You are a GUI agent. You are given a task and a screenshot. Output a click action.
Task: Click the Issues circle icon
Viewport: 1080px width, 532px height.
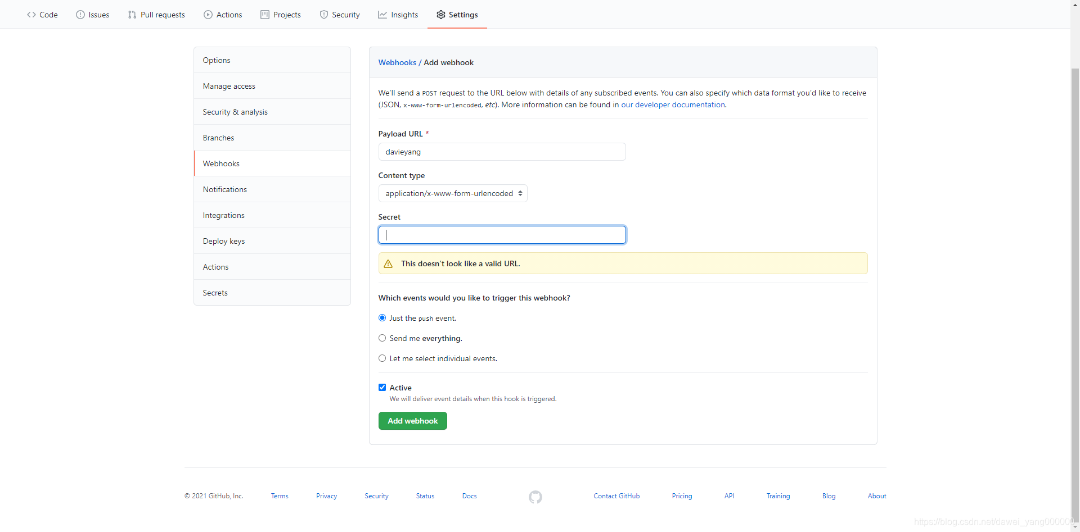tap(80, 15)
